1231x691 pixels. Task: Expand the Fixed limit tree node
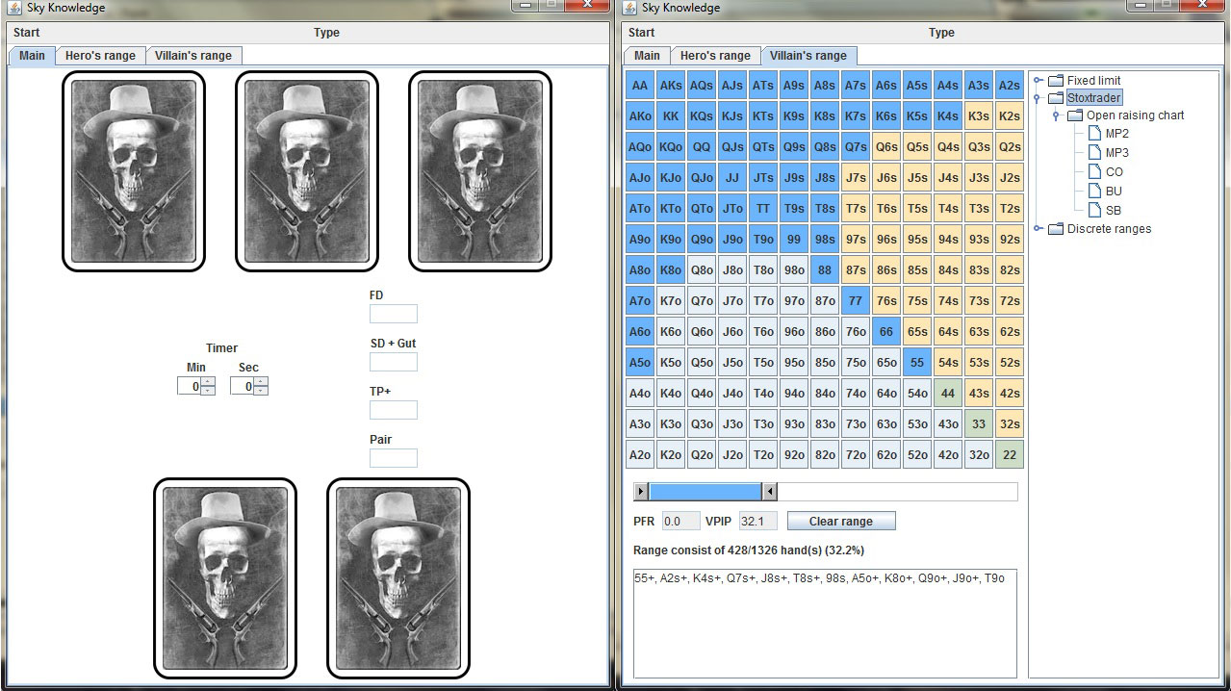1038,81
